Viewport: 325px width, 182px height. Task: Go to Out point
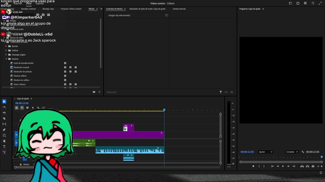pyautogui.click(x=294, y=166)
